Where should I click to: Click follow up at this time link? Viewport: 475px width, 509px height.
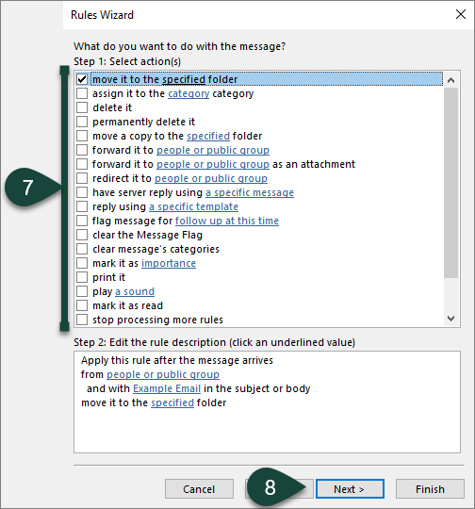coord(227,222)
